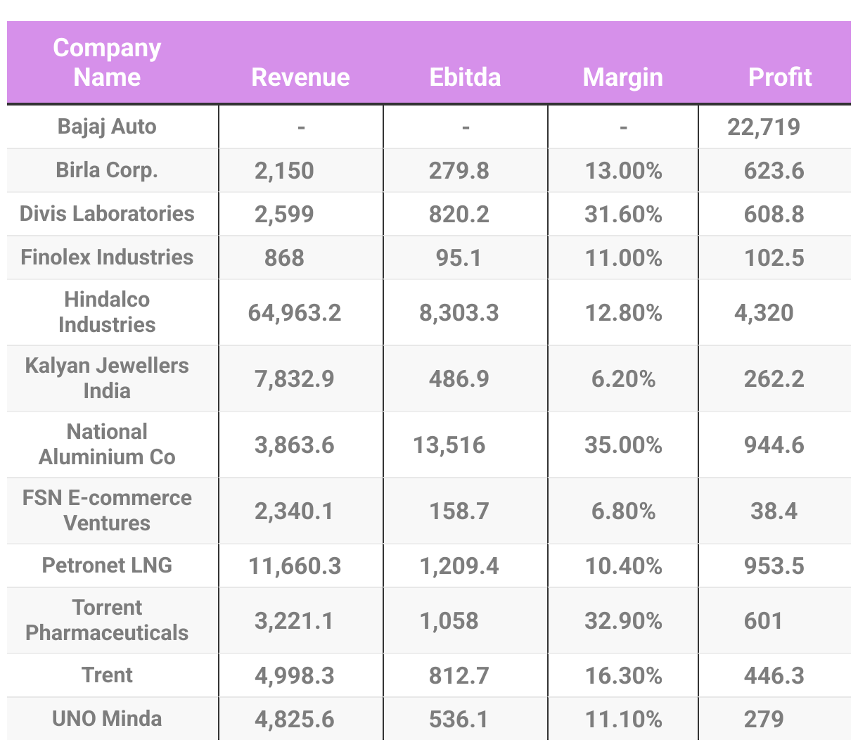Select UNO Minda profit value 279
Image resolution: width=858 pixels, height=747 pixels.
[764, 720]
